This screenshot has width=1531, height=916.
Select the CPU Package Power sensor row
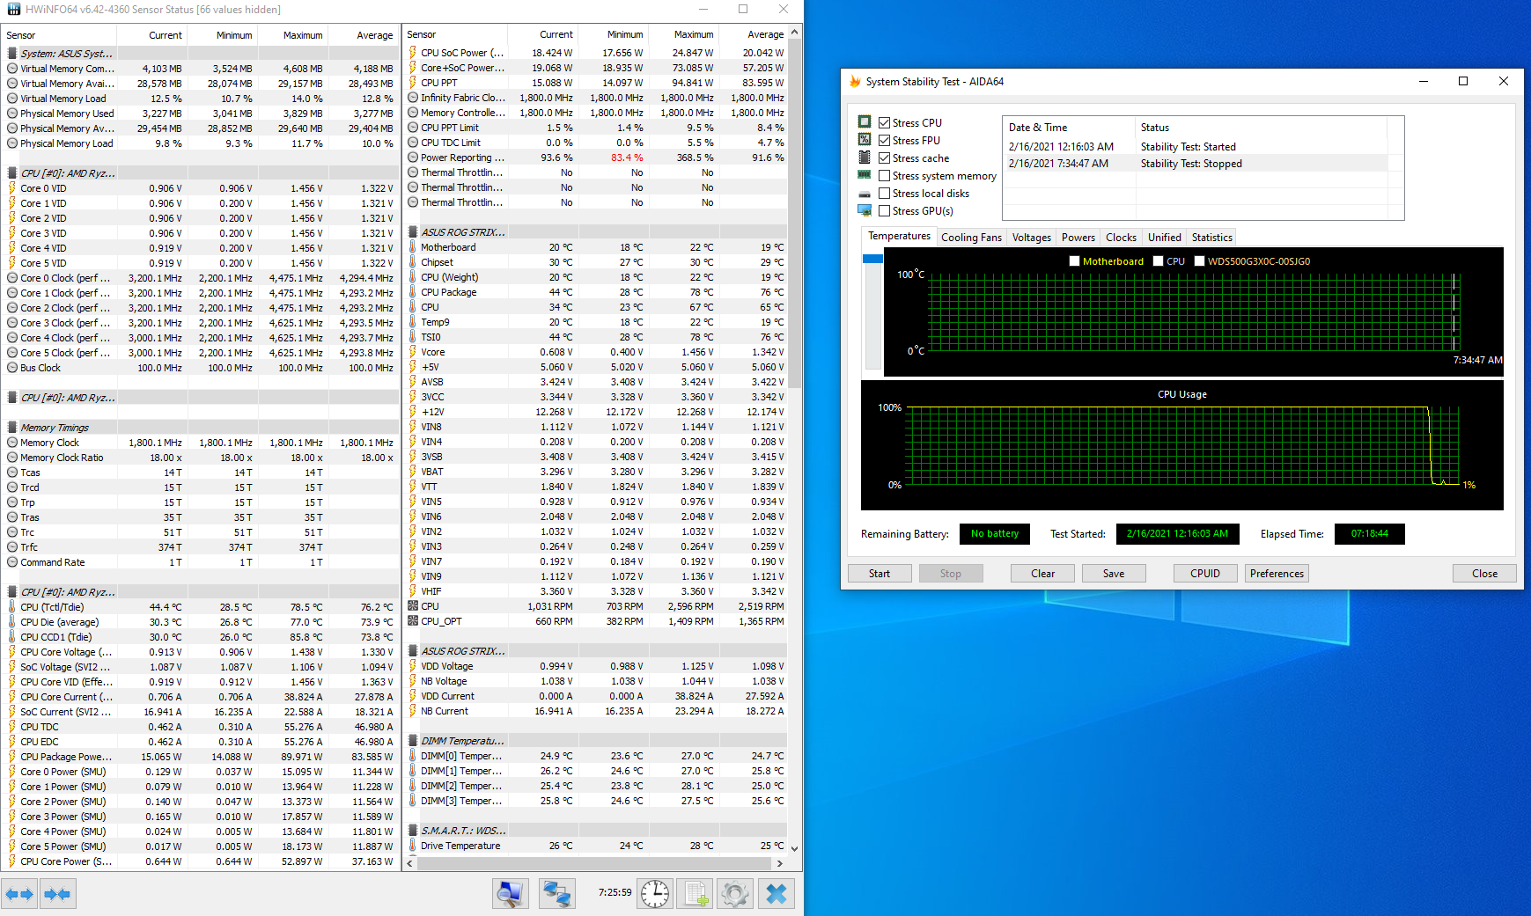coord(202,757)
